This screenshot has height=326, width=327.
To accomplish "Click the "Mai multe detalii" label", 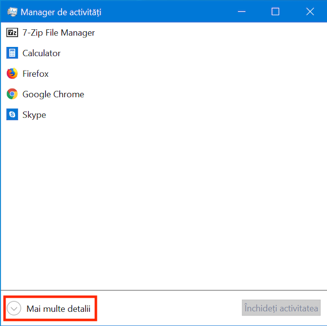I will 59,309.
